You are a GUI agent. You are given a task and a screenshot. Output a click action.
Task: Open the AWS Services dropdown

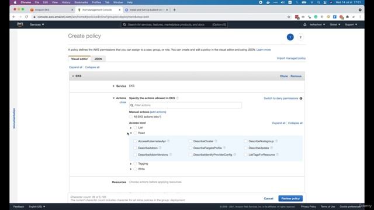pos(37,24)
